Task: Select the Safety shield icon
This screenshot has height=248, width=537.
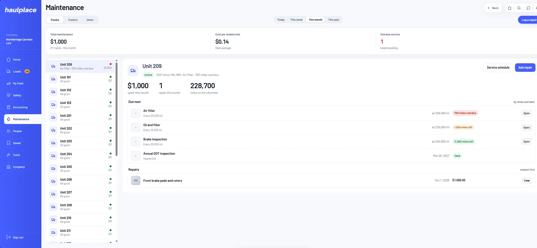Action: (8, 95)
